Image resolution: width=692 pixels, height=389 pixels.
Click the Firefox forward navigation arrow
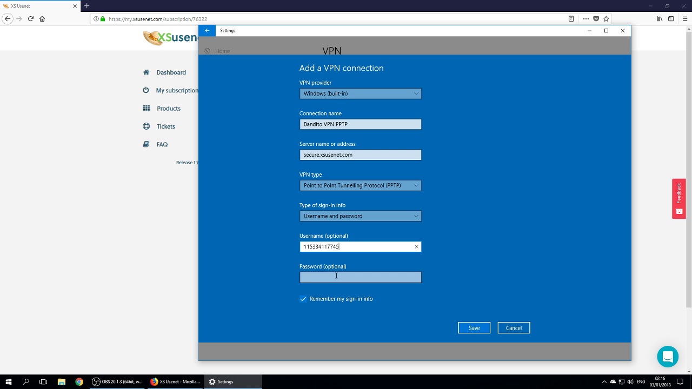coord(19,19)
